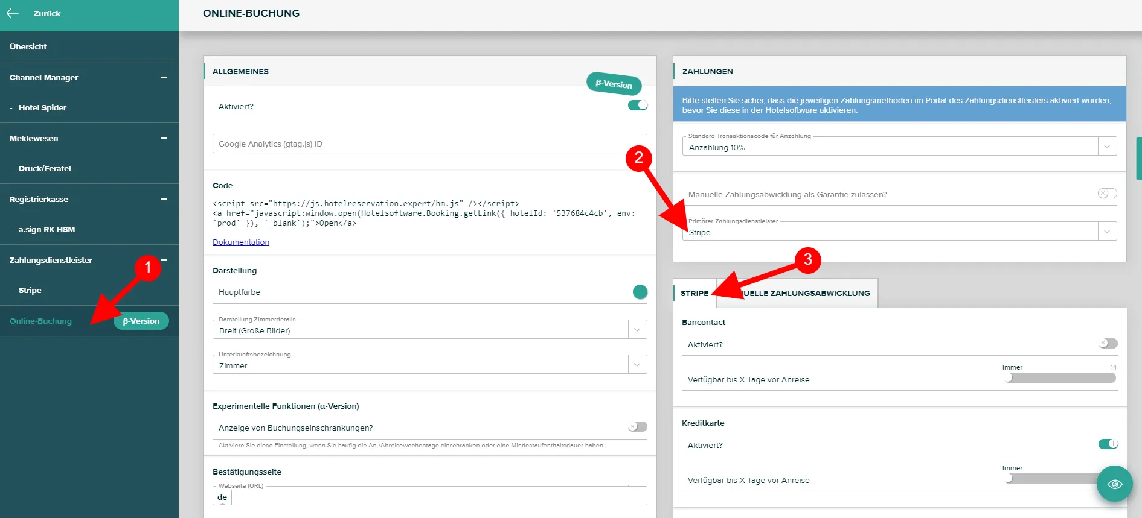This screenshot has height=518, width=1142.
Task: Click the 'de' language prefix of URL field
Action: [x=222, y=497]
